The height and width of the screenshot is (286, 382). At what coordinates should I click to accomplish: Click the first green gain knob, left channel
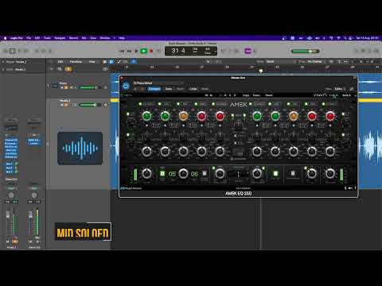click(x=146, y=116)
